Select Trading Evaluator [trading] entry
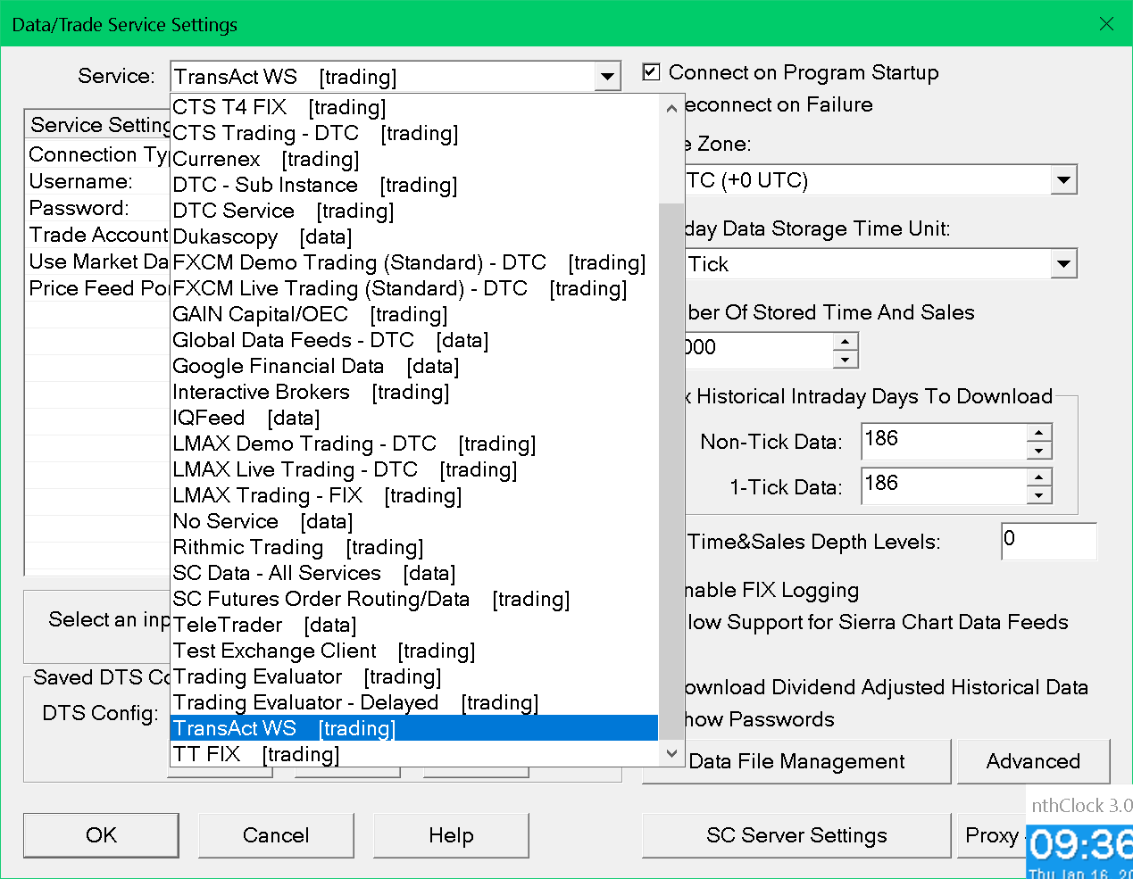1133x879 pixels. [x=414, y=676]
